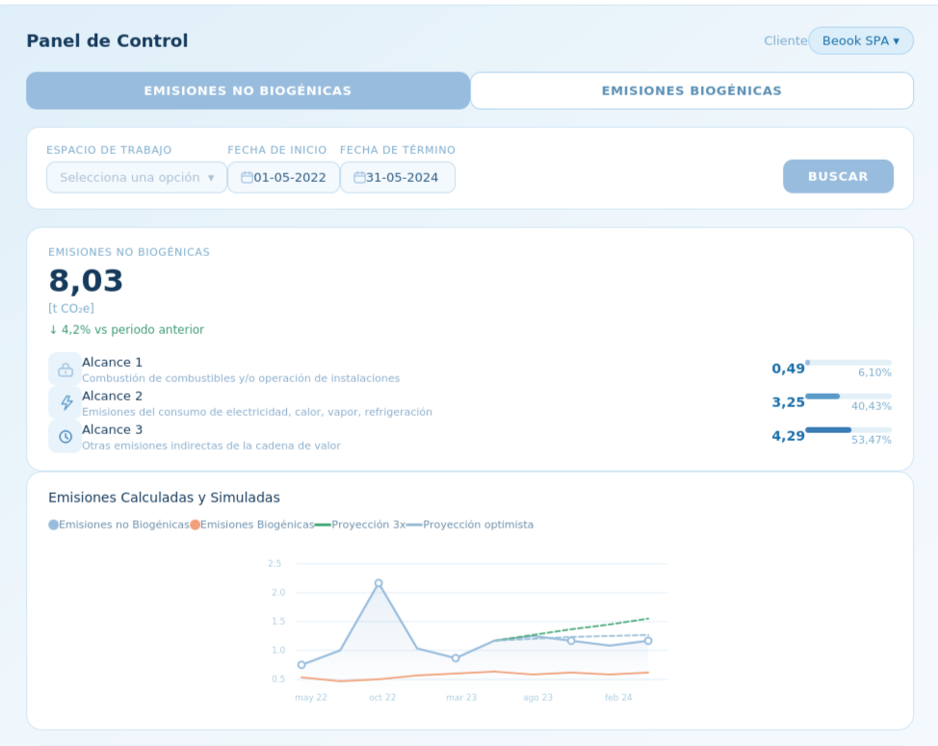938x746 pixels.
Task: Click the blue Emisiones no Biogénicas legend dot
Action: [54, 525]
